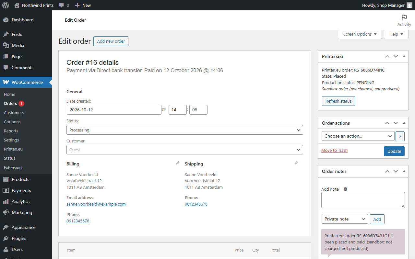The width and height of the screenshot is (415, 259).
Task: Open WooCommerce Settings submenu
Action: (x=11, y=140)
